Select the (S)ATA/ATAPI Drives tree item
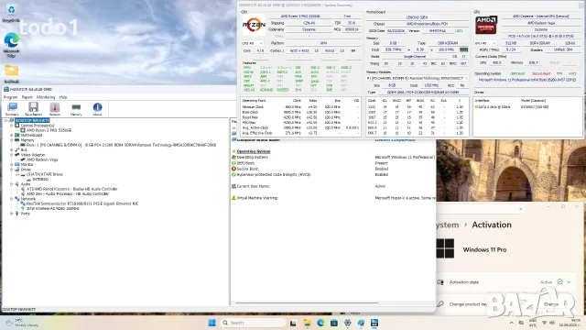 (45, 174)
